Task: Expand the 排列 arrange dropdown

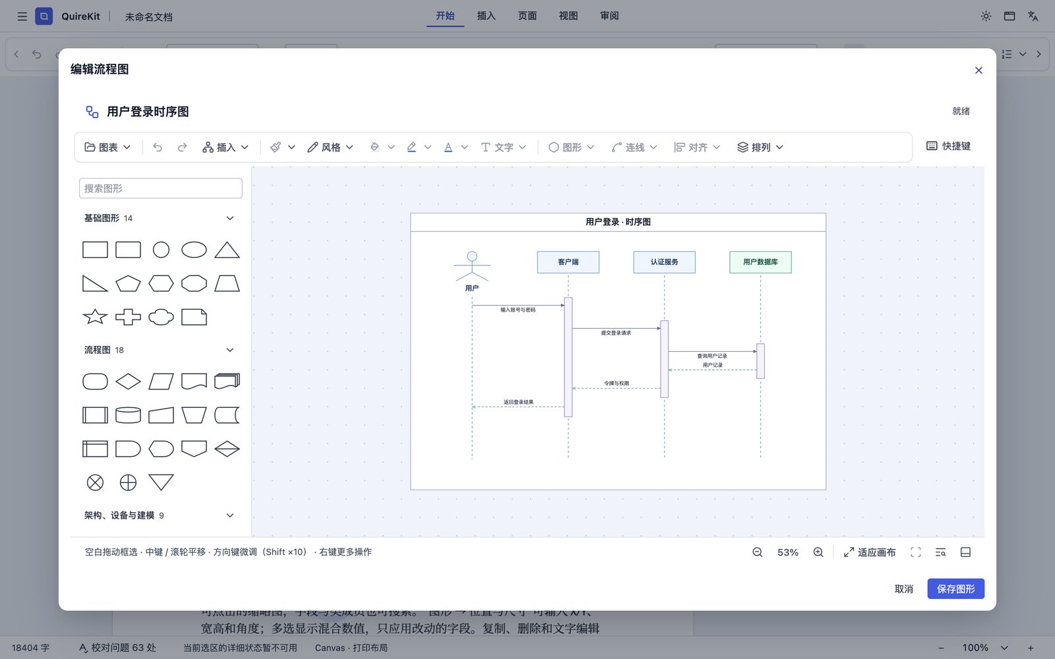Action: tap(760, 147)
